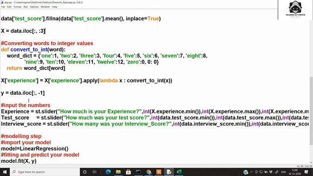Screen dimensions: 313x176
Task: Click "How much was your test score?" string
Action: pos(107,117)
